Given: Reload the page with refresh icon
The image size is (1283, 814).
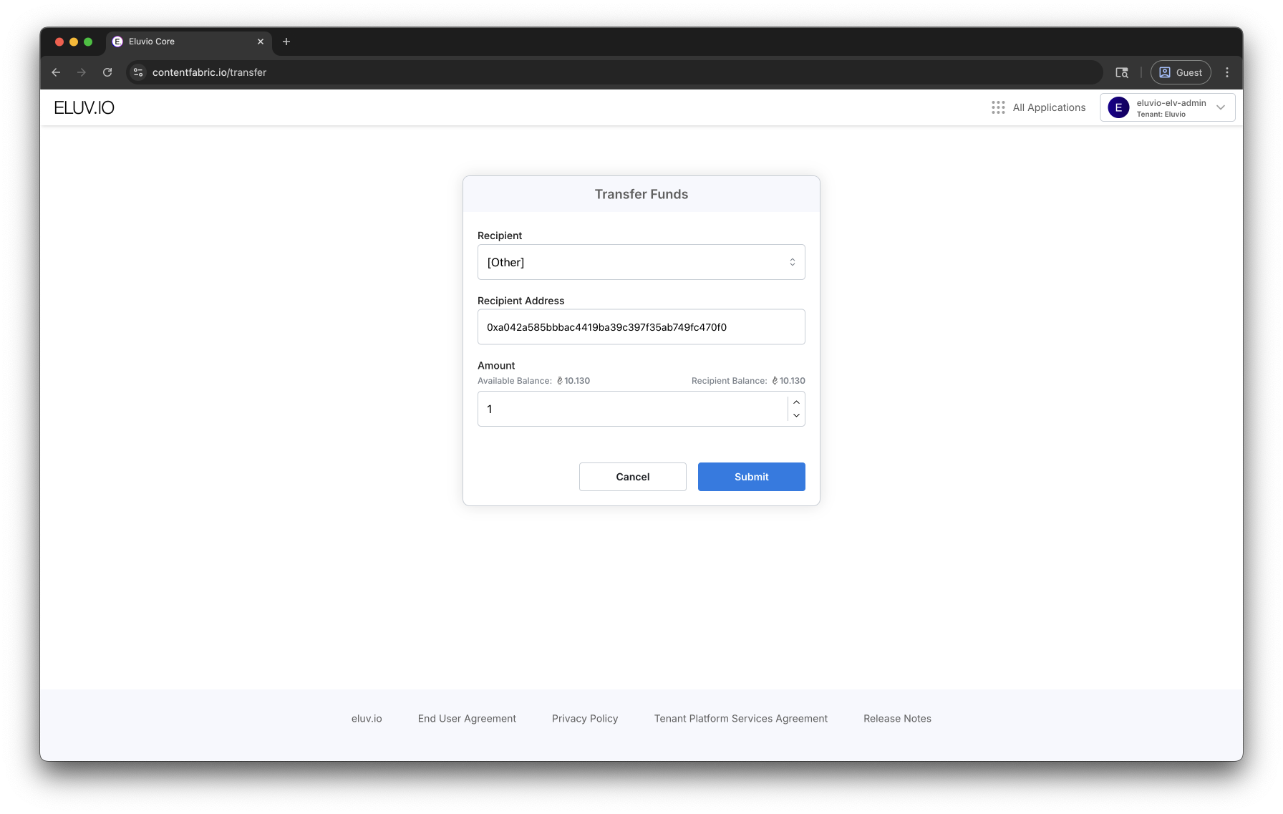Looking at the screenshot, I should [107, 72].
